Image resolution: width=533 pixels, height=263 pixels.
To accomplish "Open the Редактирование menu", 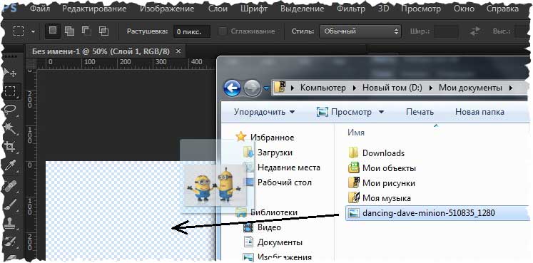I will tap(94, 9).
